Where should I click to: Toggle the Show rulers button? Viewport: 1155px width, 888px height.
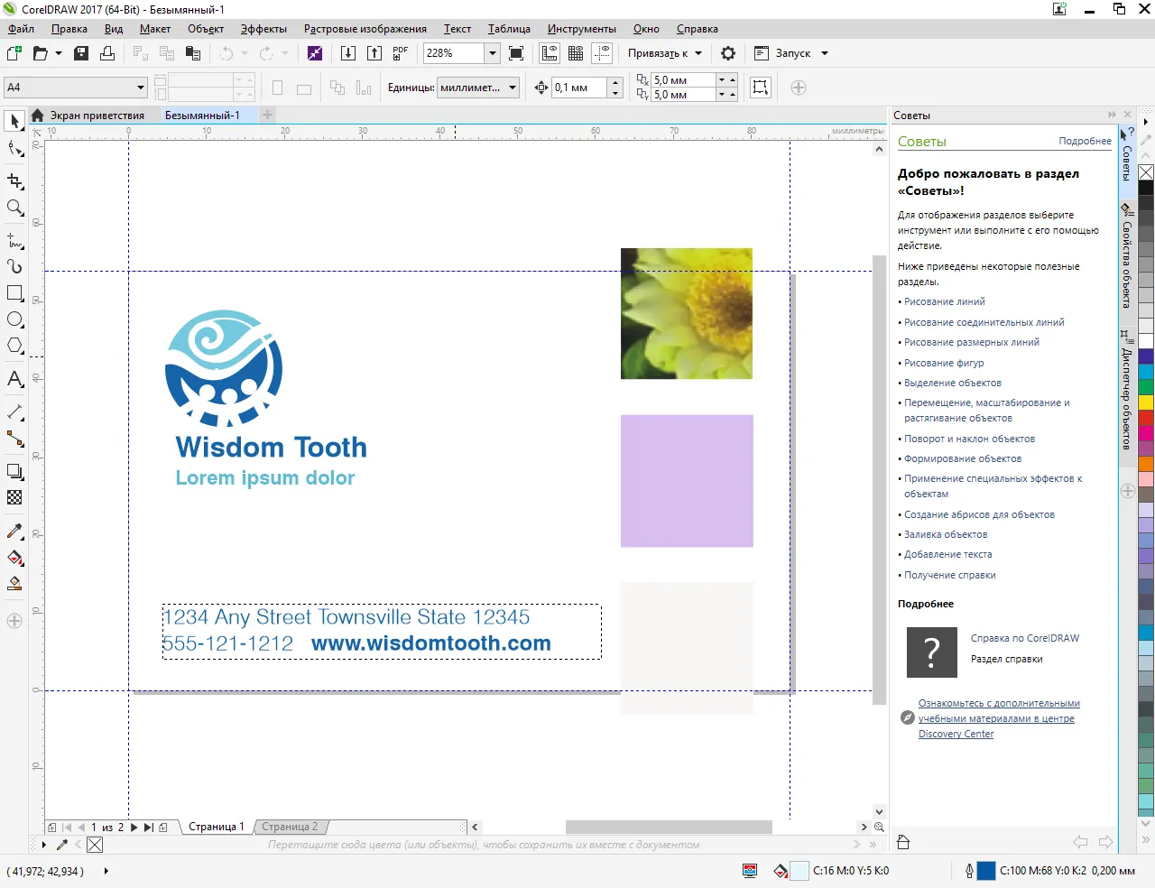(550, 53)
